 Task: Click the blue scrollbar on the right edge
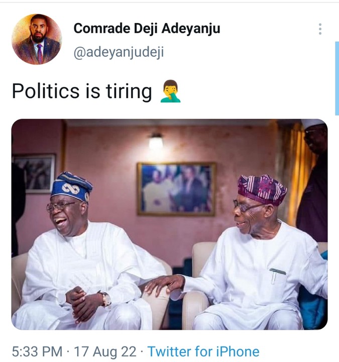336,78
